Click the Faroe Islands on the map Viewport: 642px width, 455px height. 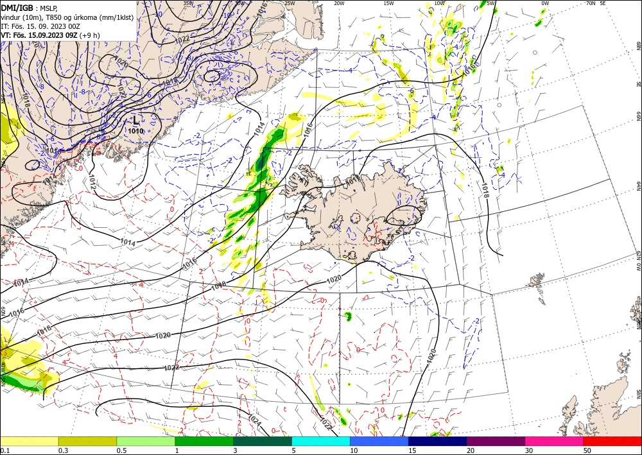point(539,288)
